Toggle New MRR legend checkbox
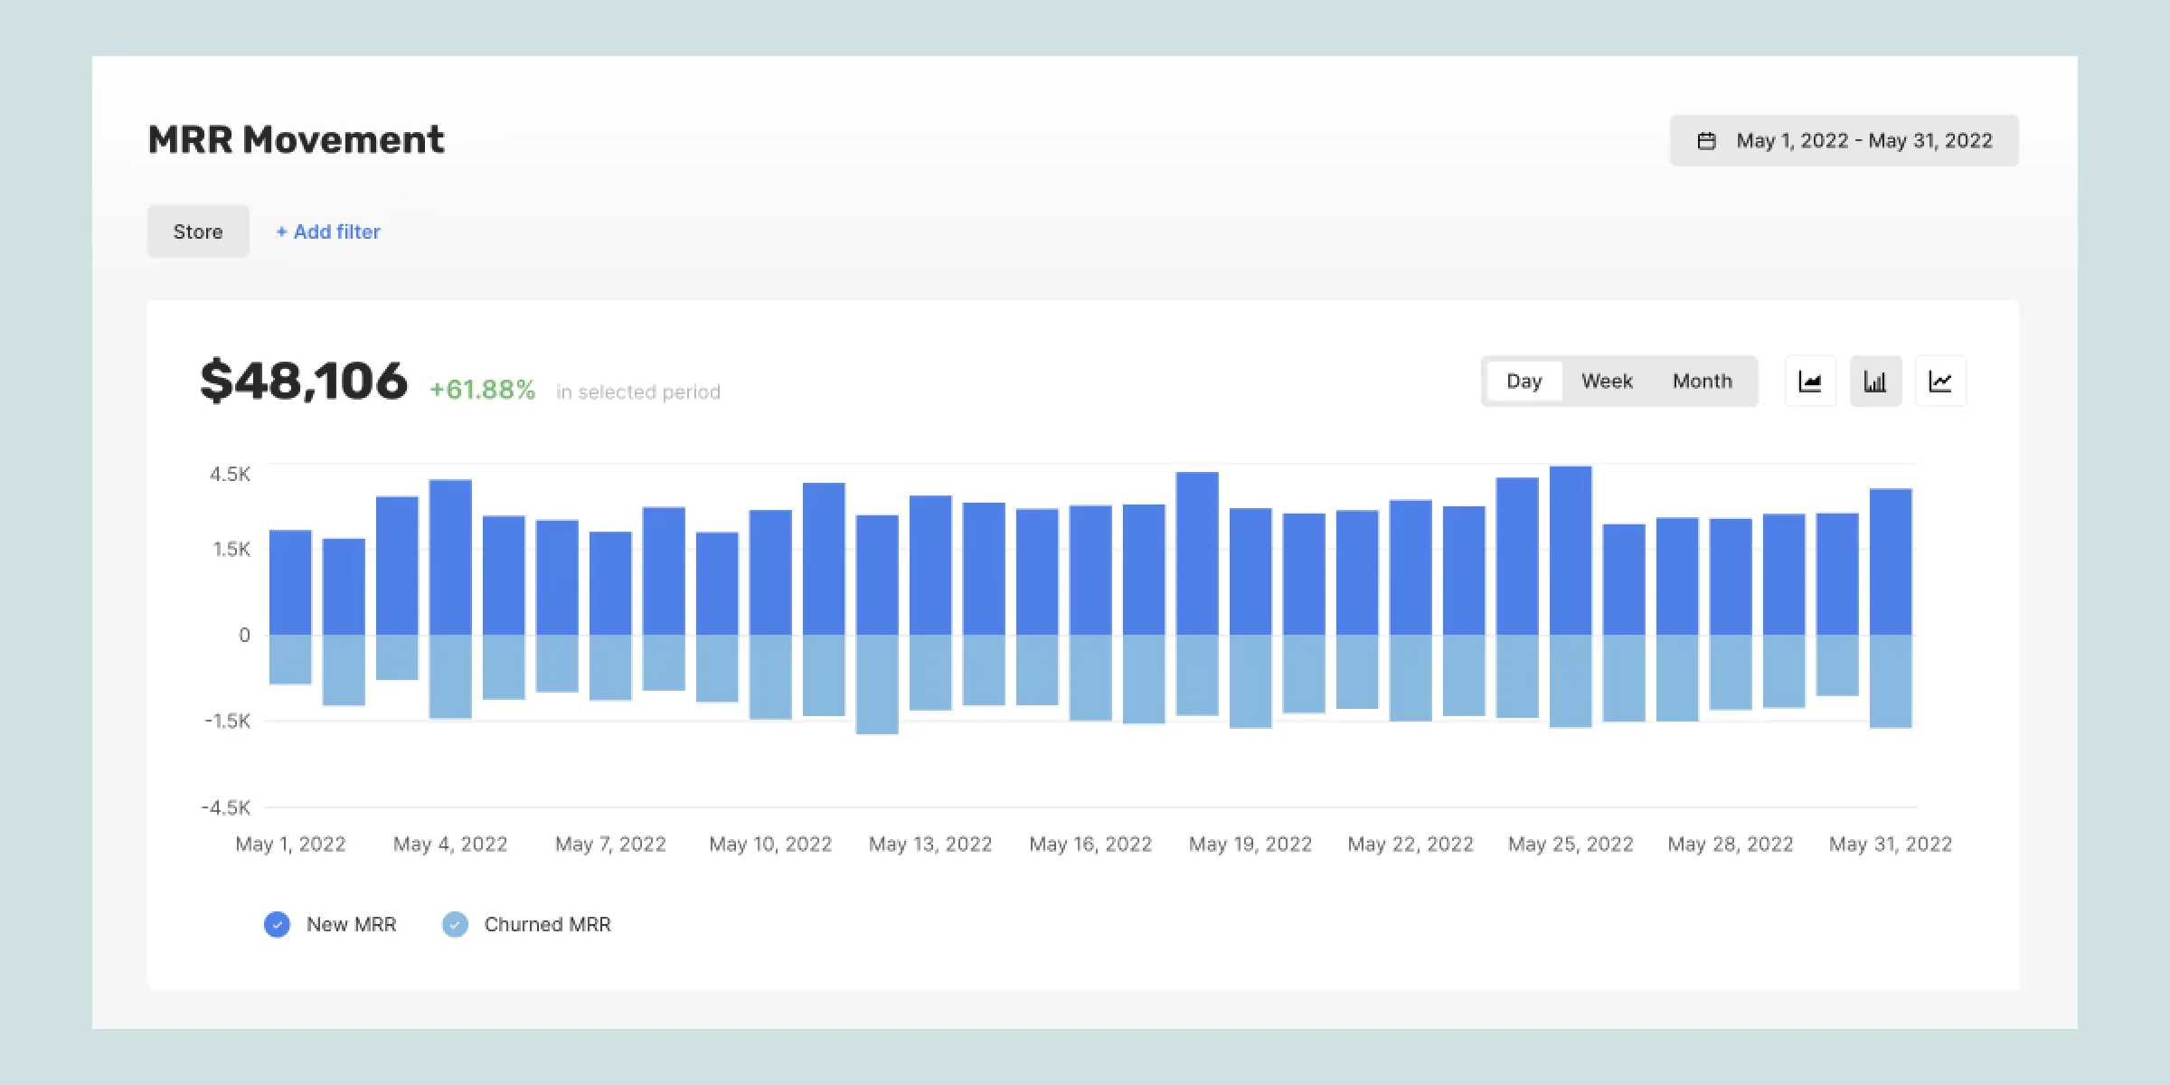The height and width of the screenshot is (1085, 2170). click(277, 924)
